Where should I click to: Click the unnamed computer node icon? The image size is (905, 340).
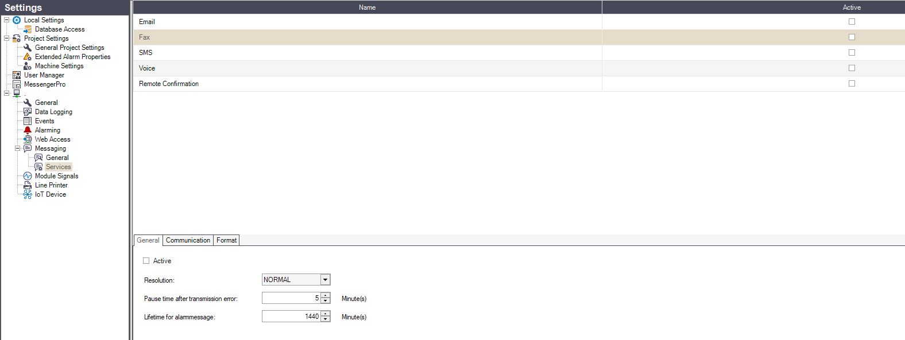[x=17, y=93]
